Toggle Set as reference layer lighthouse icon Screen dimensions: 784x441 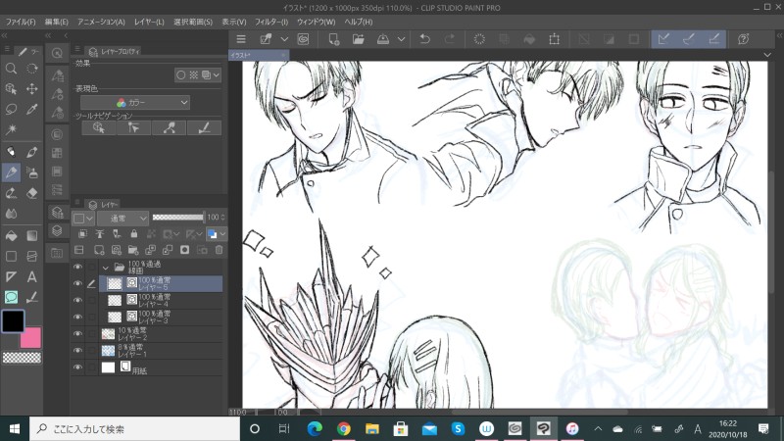click(100, 233)
